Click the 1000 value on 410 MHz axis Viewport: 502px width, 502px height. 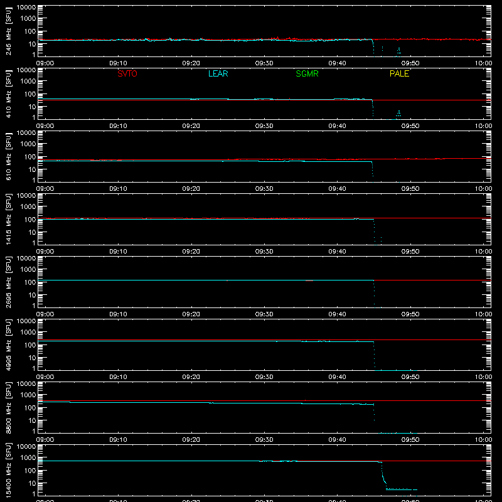[28, 82]
